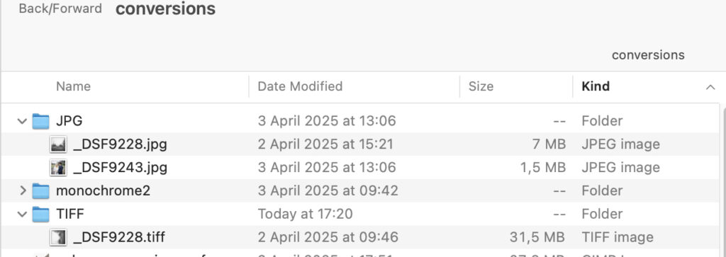The width and height of the screenshot is (726, 257).
Task: Select the _DSF9228.tiff file name
Action: tap(119, 237)
